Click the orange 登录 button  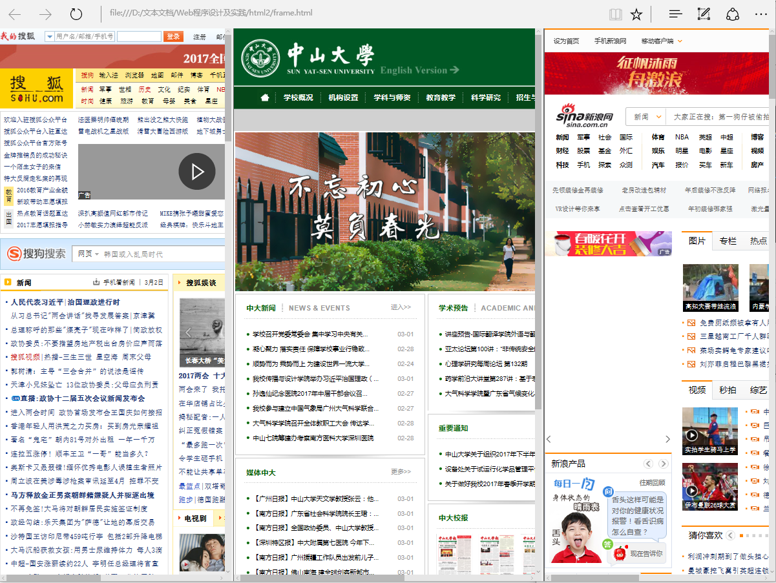pyautogui.click(x=174, y=37)
